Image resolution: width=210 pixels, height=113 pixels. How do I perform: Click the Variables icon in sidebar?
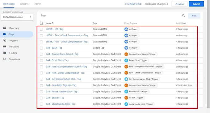(x=5, y=46)
